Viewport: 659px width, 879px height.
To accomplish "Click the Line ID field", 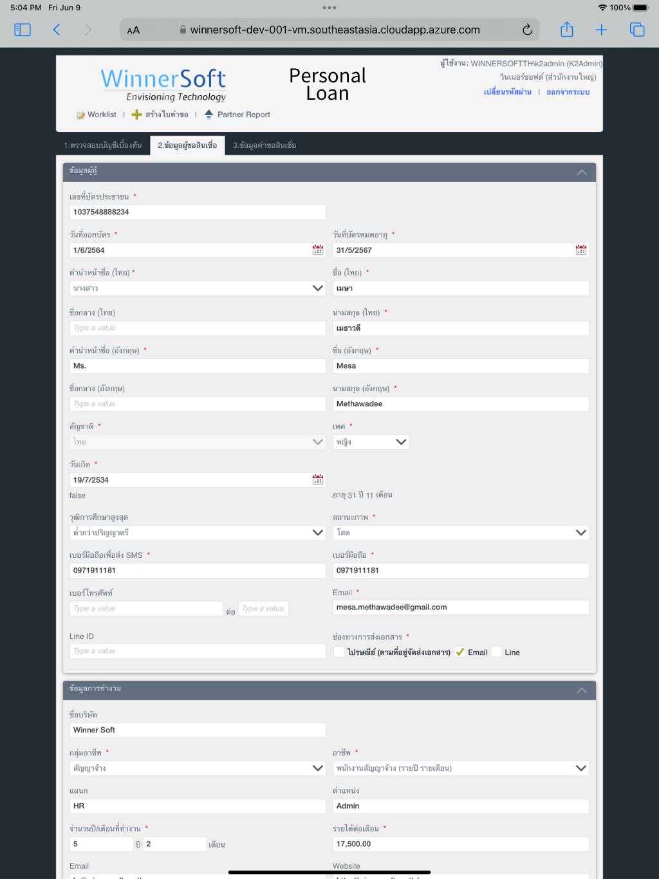I will click(198, 651).
